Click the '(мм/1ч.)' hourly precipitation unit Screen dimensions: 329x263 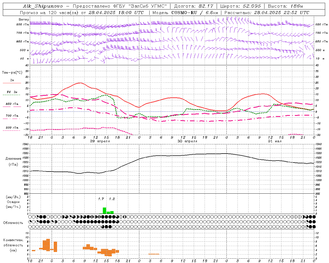(13, 207)
